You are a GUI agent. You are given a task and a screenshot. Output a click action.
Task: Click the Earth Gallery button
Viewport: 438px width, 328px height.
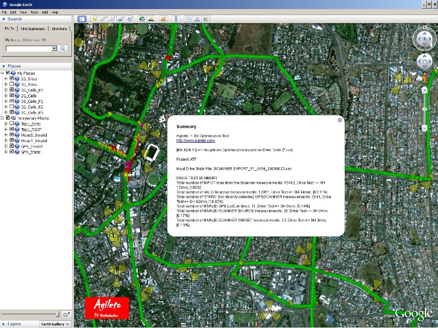55,324
